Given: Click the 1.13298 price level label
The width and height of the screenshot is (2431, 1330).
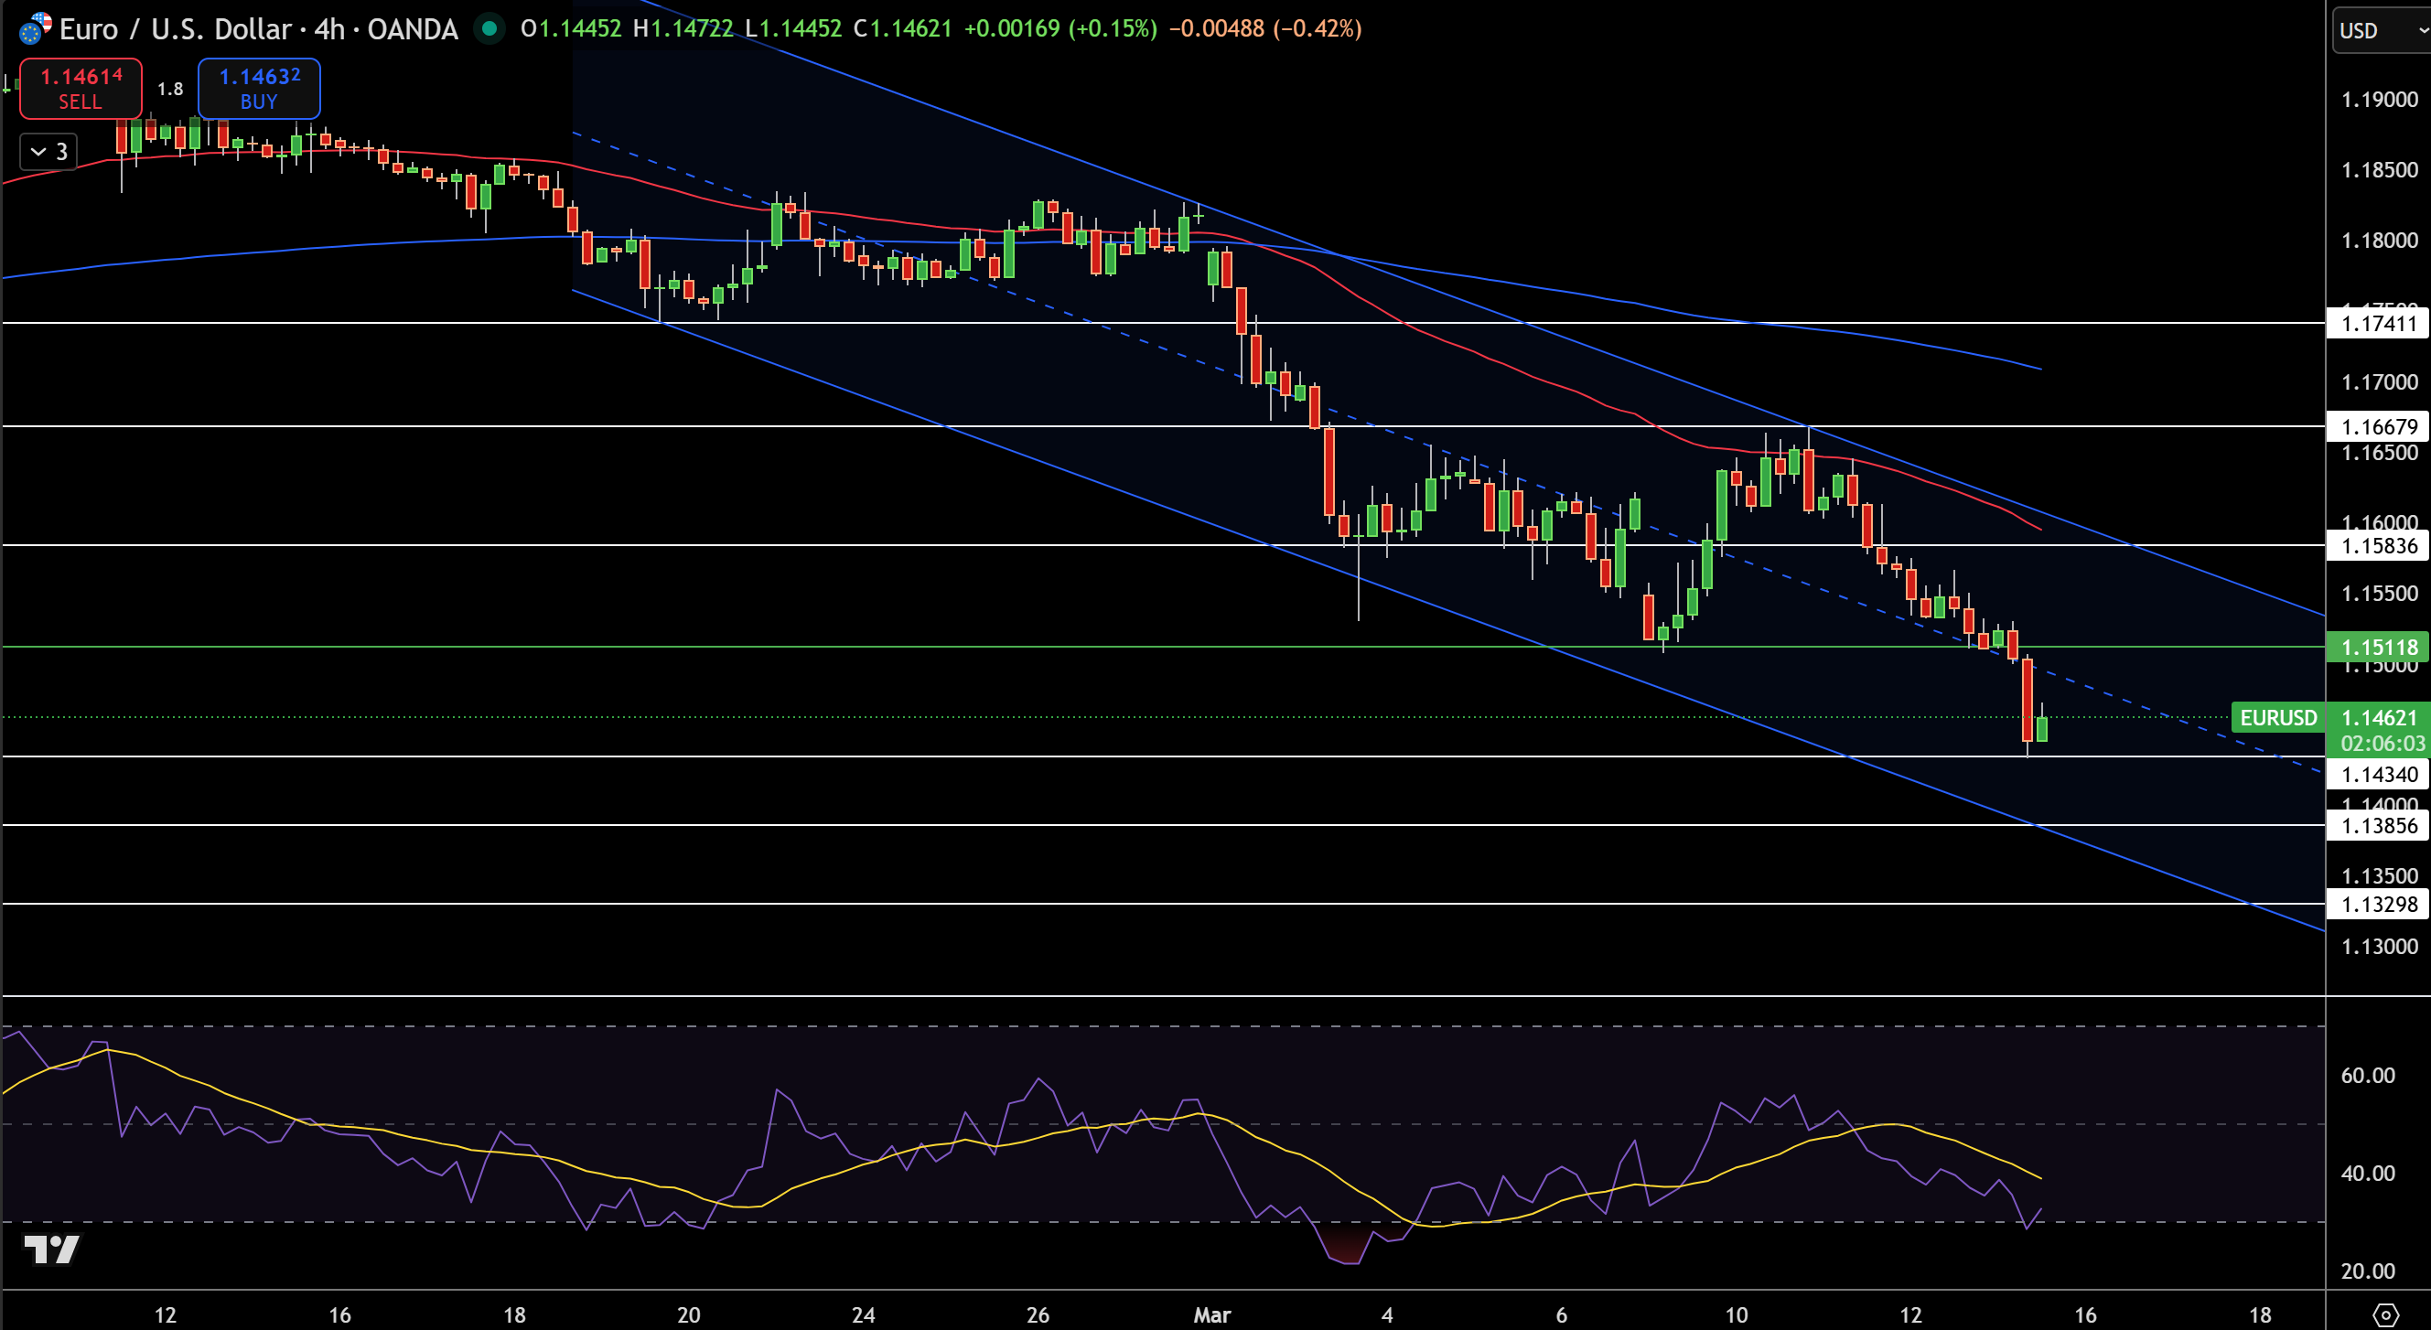Looking at the screenshot, I should coord(2379,904).
